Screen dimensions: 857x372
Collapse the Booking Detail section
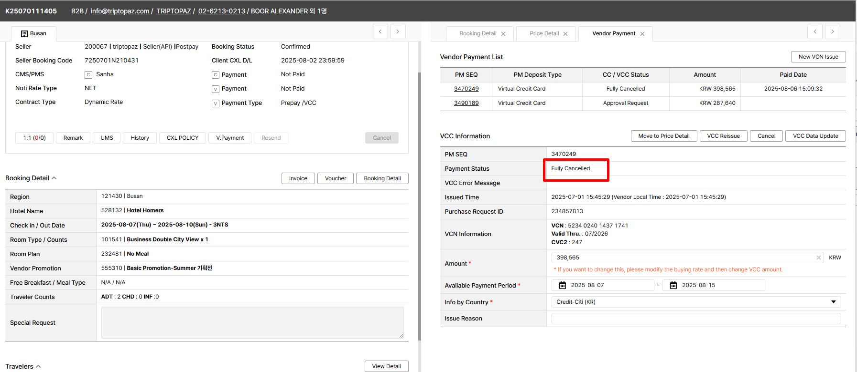click(x=54, y=178)
